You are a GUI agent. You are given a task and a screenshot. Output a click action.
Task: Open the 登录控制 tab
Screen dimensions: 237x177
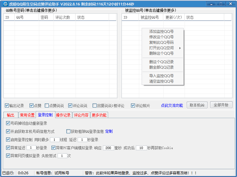coord(45,115)
